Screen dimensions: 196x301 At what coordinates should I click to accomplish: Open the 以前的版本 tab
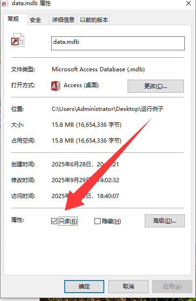(94, 20)
